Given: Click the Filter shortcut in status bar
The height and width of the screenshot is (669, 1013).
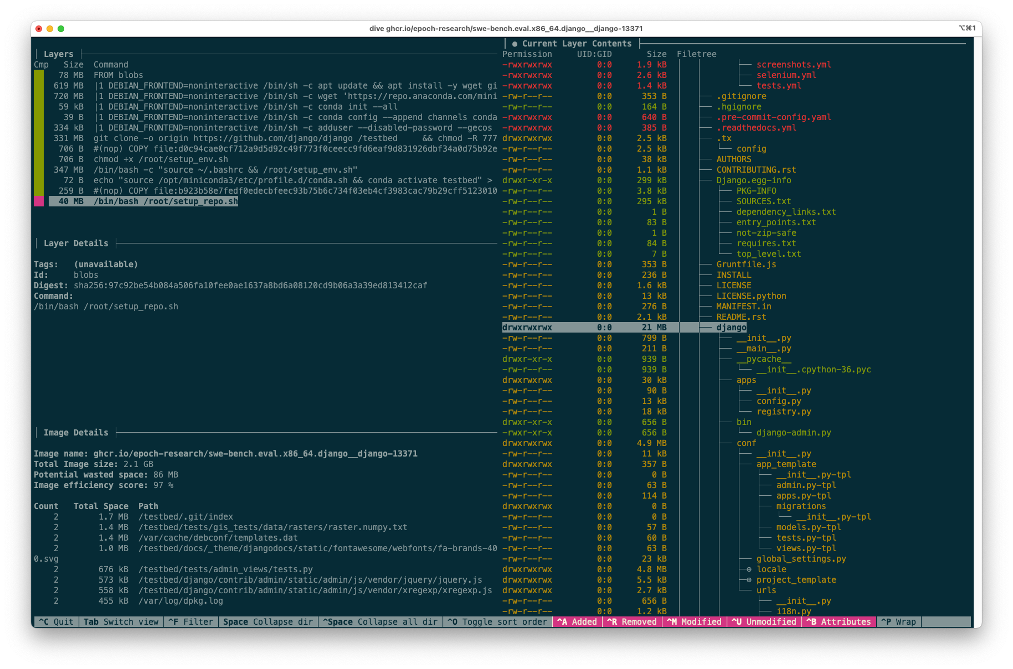Looking at the screenshot, I should pos(191,622).
